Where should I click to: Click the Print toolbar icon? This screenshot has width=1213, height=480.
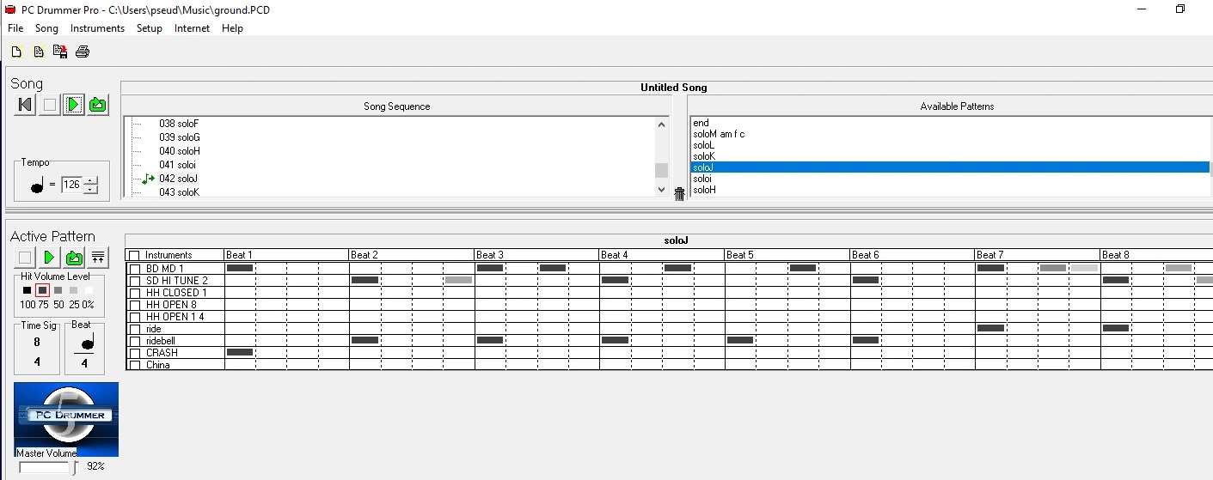[83, 52]
